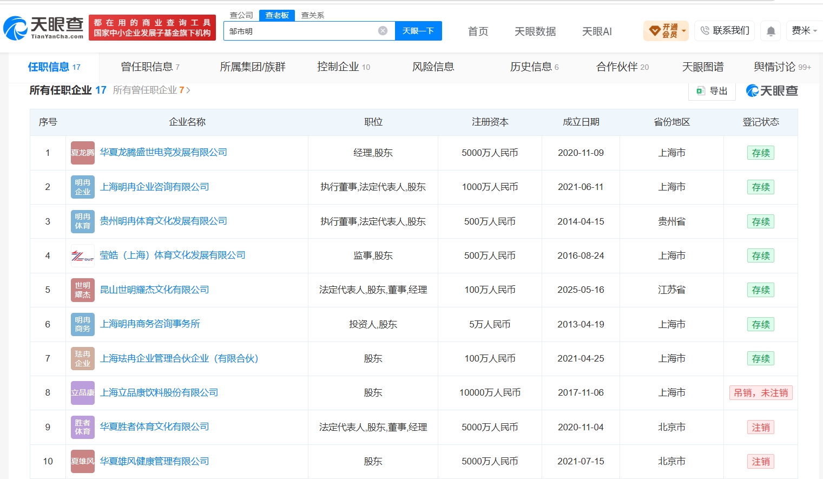Open the 舆情讨论 tab

pyautogui.click(x=782, y=67)
